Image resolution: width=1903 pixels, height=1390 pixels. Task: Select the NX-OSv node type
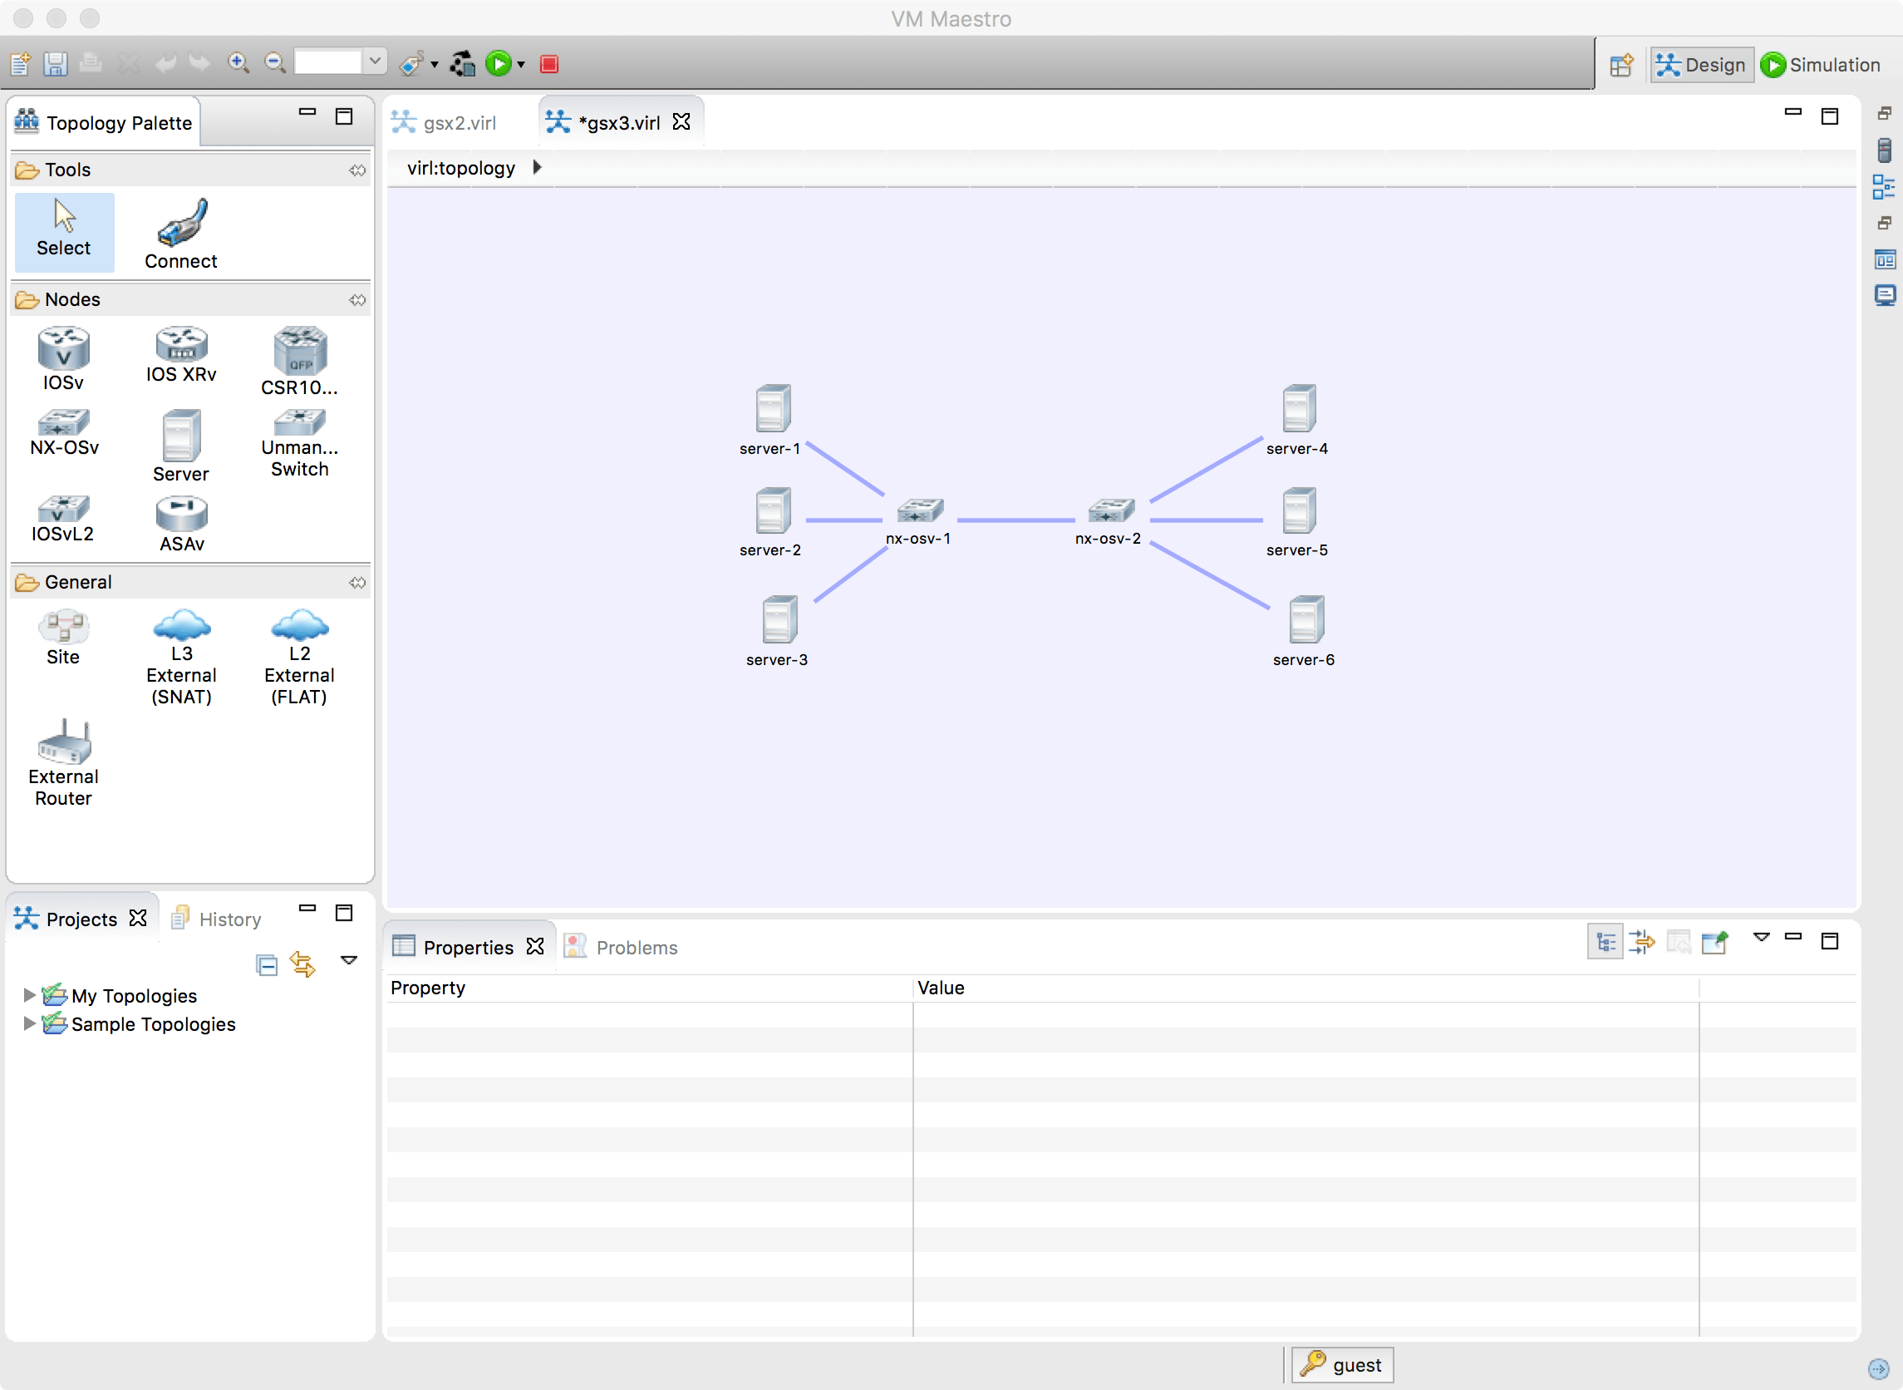coord(63,431)
